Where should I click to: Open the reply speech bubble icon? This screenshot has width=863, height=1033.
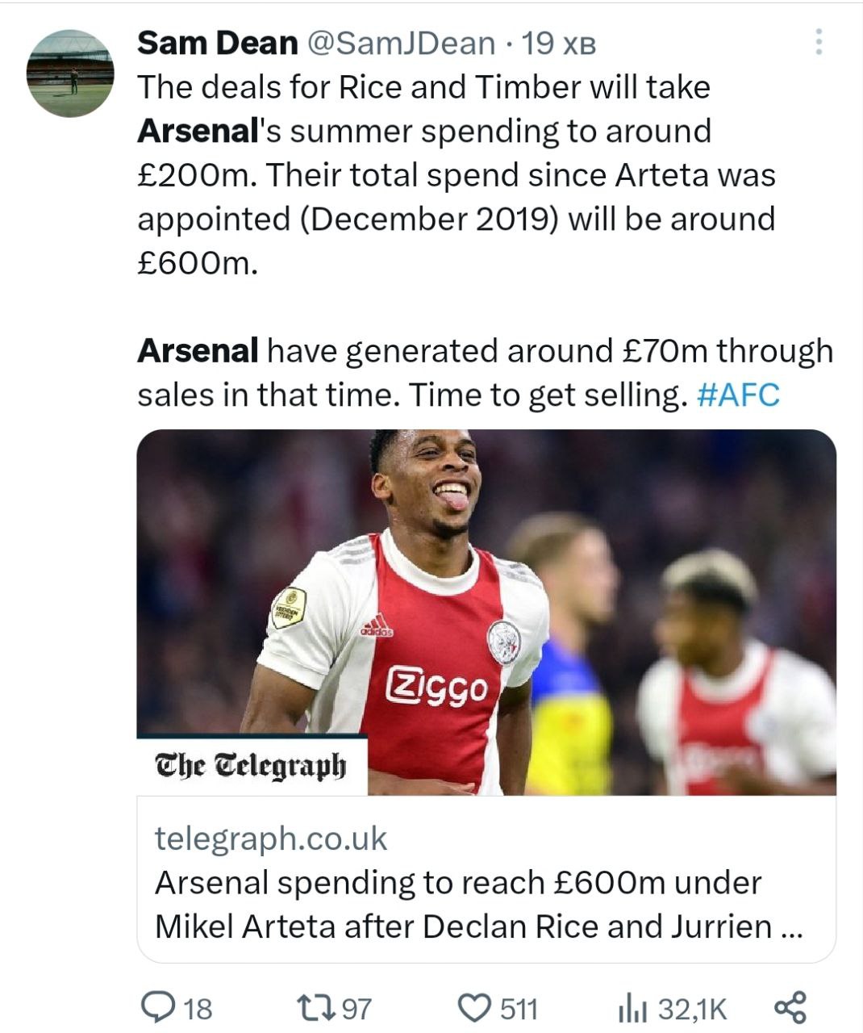pos(154,1007)
